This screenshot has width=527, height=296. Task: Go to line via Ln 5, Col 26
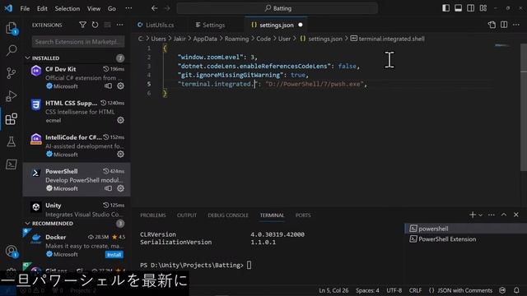333,290
